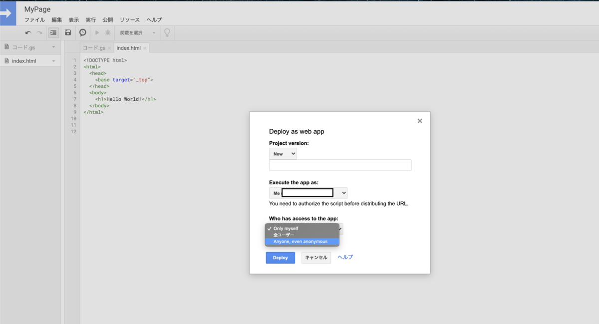Image resolution: width=599 pixels, height=324 pixels.
Task: Open the Project version New dropdown
Action: [x=283, y=154]
